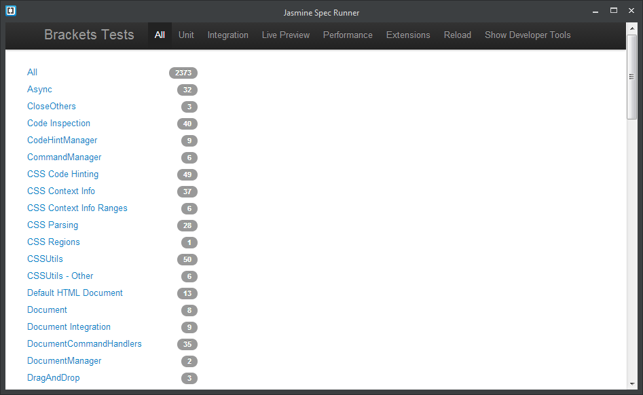Open the Performance tab

pos(348,35)
